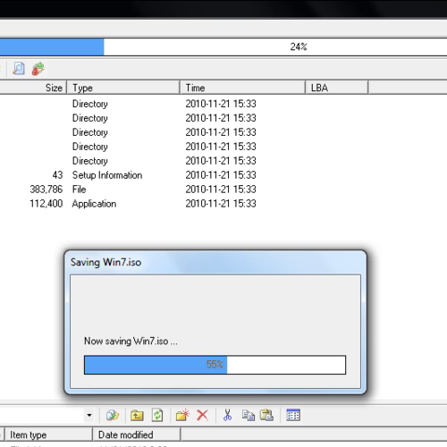Viewport: 447px width, 447px height.
Task: Click the time of the Setup Information row
Action: (221, 175)
